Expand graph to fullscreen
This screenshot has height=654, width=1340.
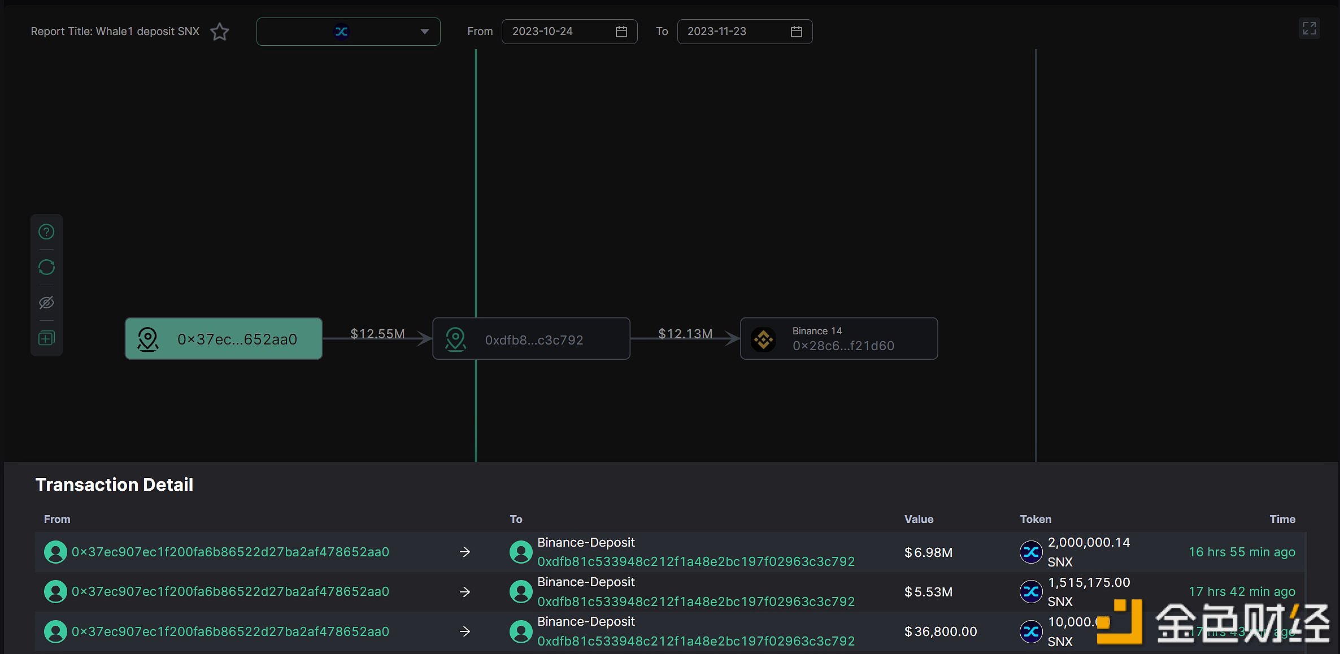click(x=1309, y=28)
